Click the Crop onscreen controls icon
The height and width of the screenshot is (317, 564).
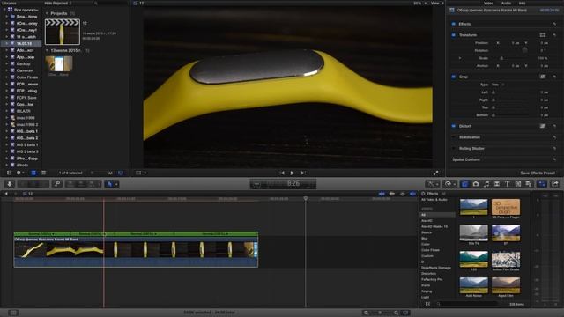click(543, 77)
